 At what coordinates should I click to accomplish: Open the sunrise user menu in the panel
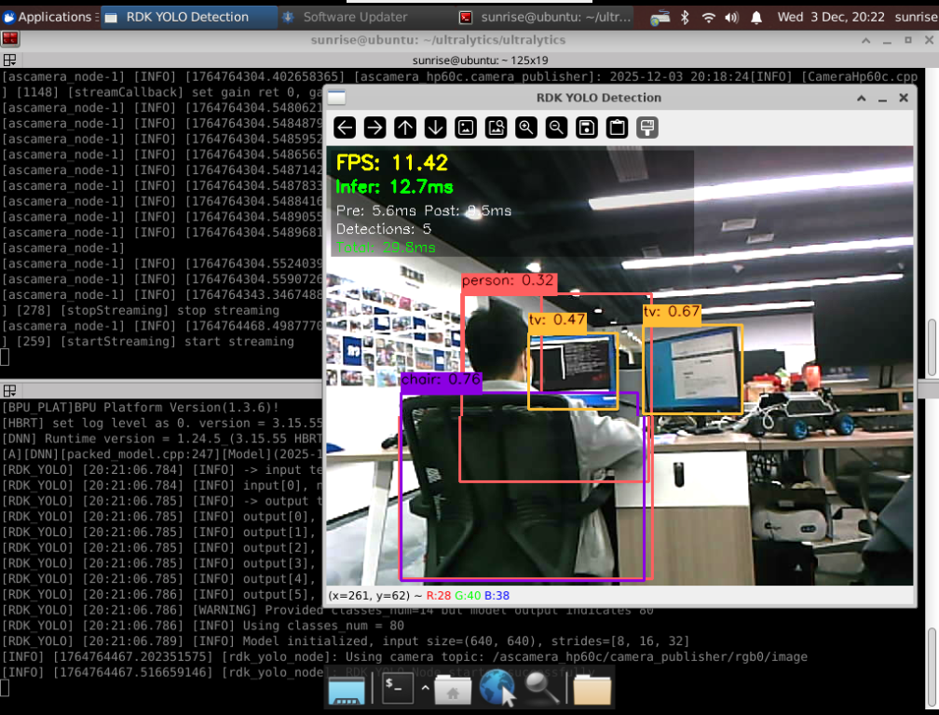pyautogui.click(x=916, y=17)
